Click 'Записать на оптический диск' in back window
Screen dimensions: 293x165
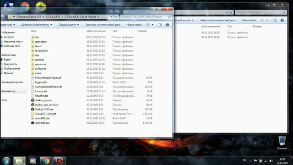pos(217,20)
